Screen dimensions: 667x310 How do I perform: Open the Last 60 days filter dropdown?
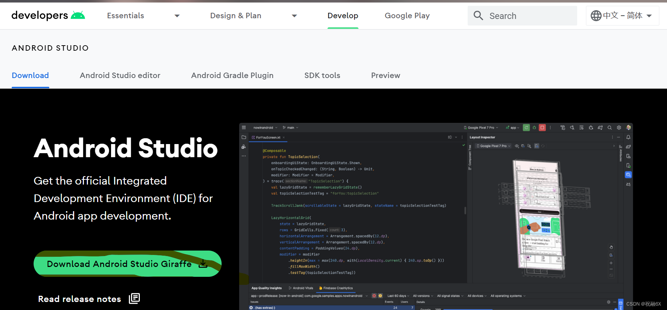398,296
